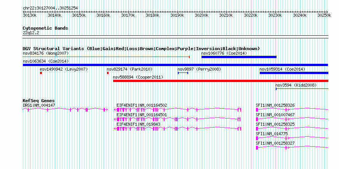
Task: Select the SFI1|NM_014775 label
Action: [x=272, y=134]
